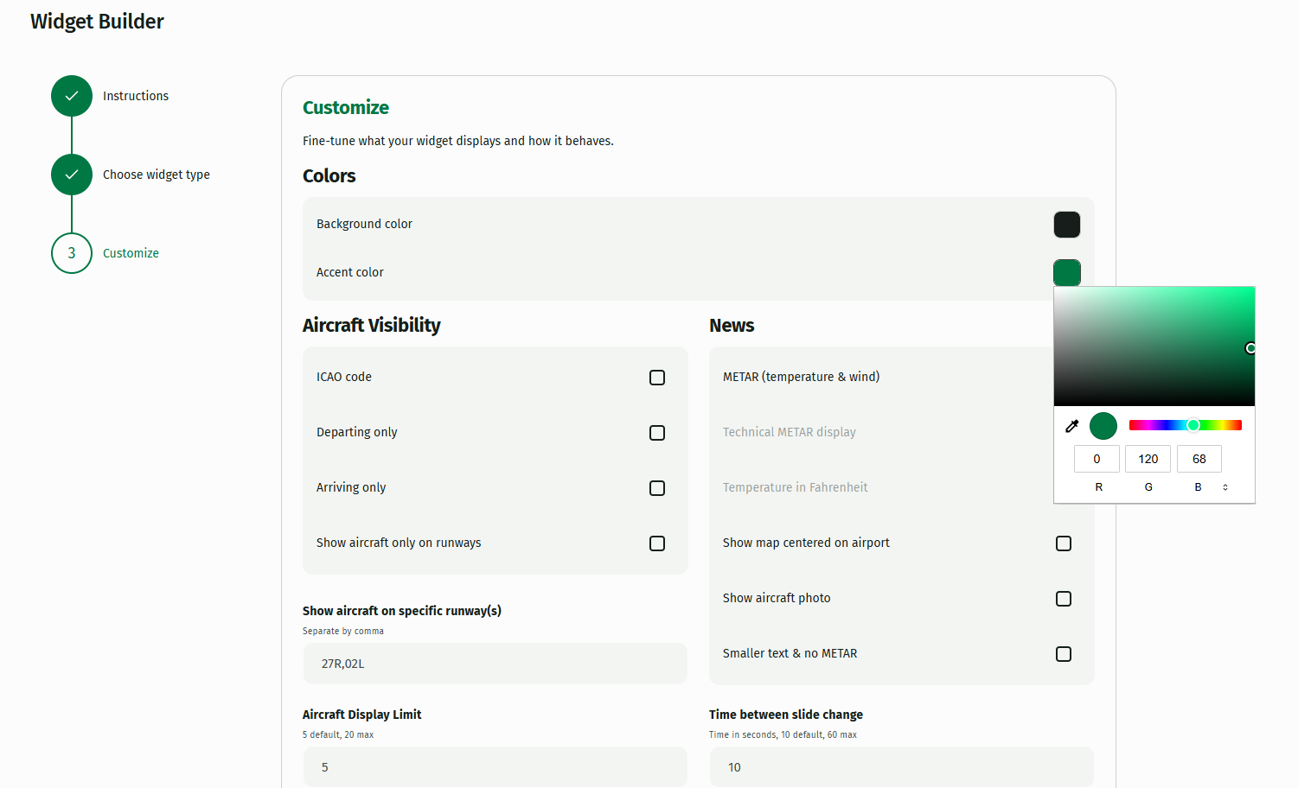Toggle Show map centered on airport
This screenshot has height=788, width=1298.
[1064, 543]
